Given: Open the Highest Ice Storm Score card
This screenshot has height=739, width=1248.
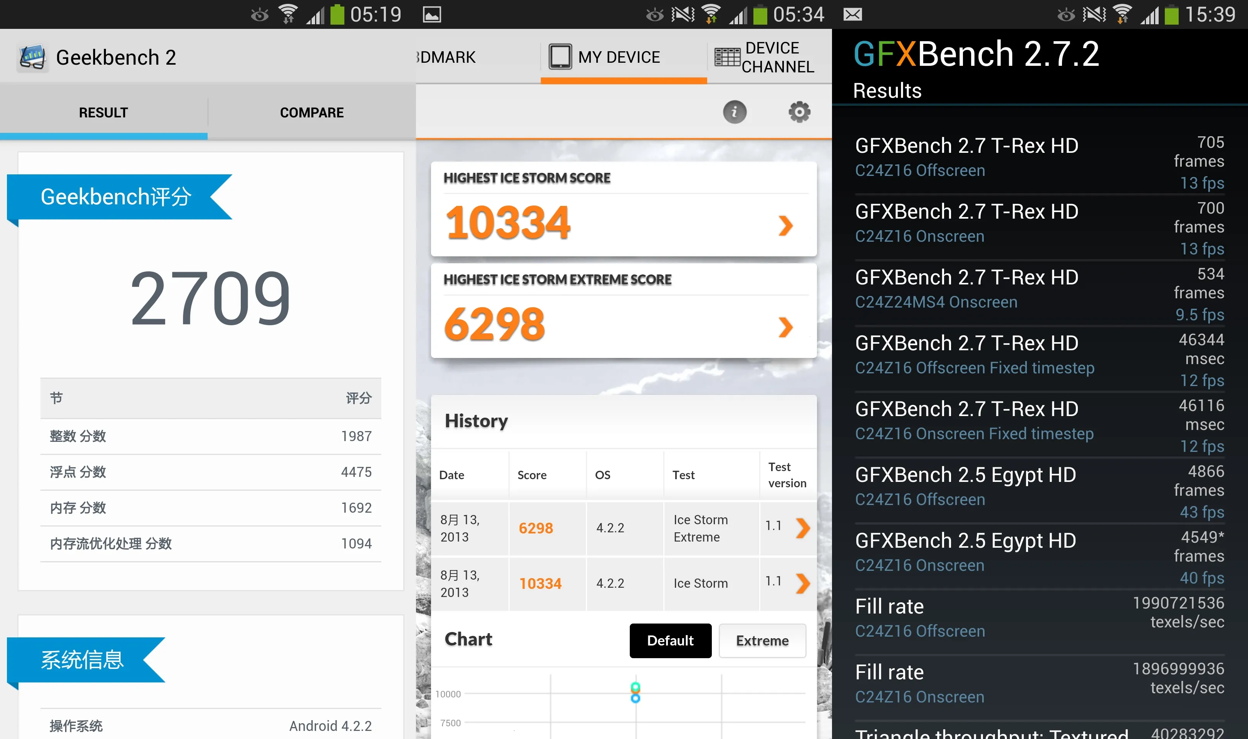Looking at the screenshot, I should coord(624,209).
